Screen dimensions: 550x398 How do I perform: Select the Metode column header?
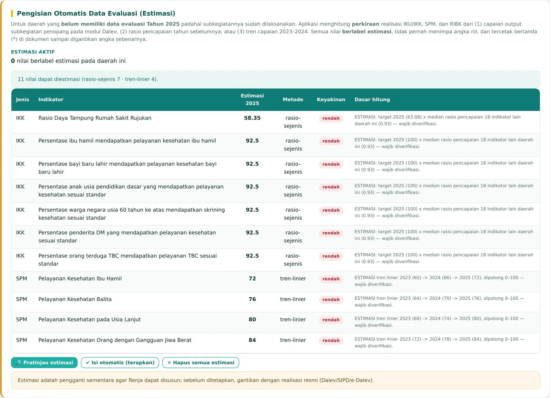click(x=293, y=100)
